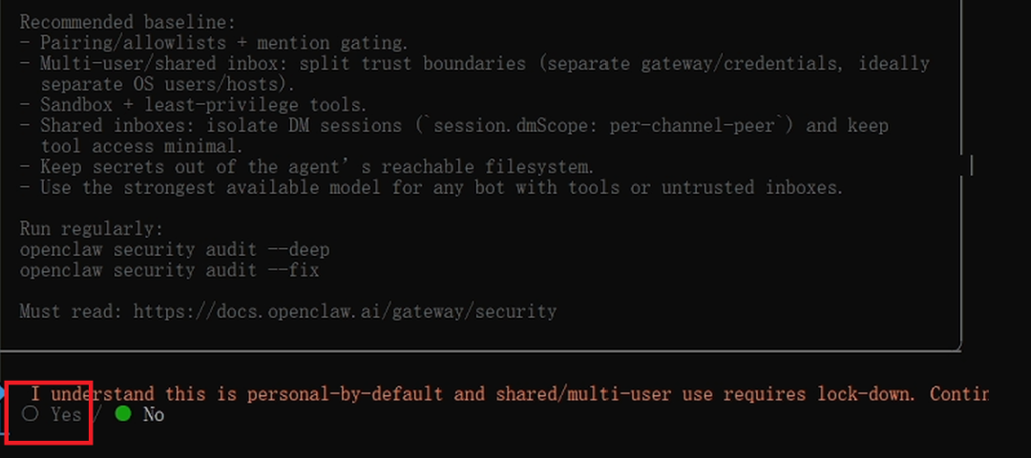Click the orange "I understand" confirmation prompt
The width and height of the screenshot is (1031, 458).
pyautogui.click(x=510, y=394)
